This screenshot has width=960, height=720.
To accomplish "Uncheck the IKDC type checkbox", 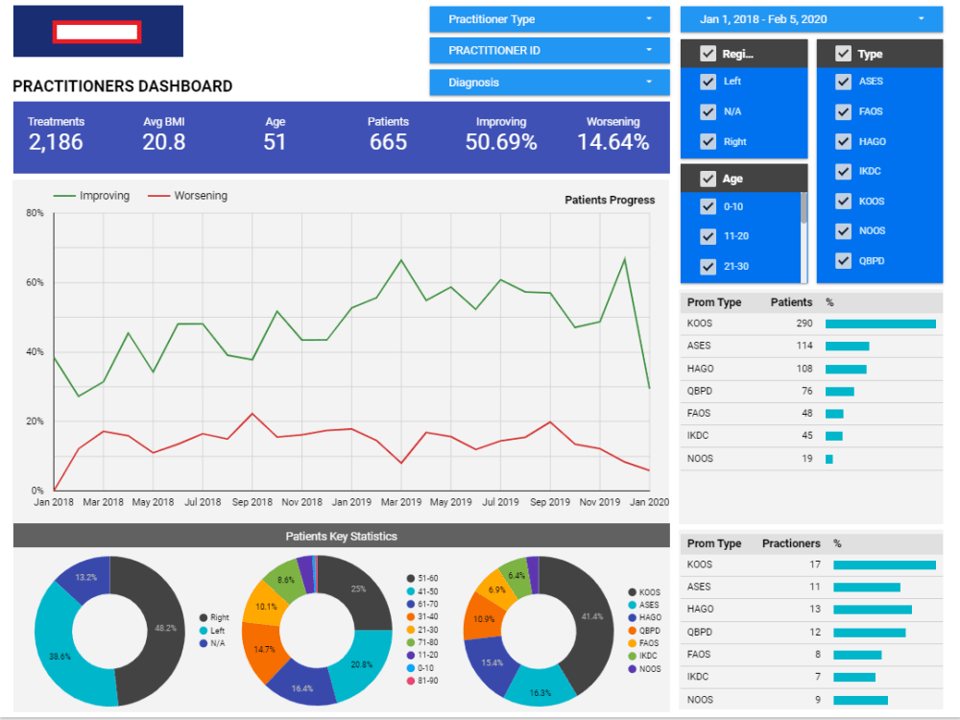I will pyautogui.click(x=843, y=172).
